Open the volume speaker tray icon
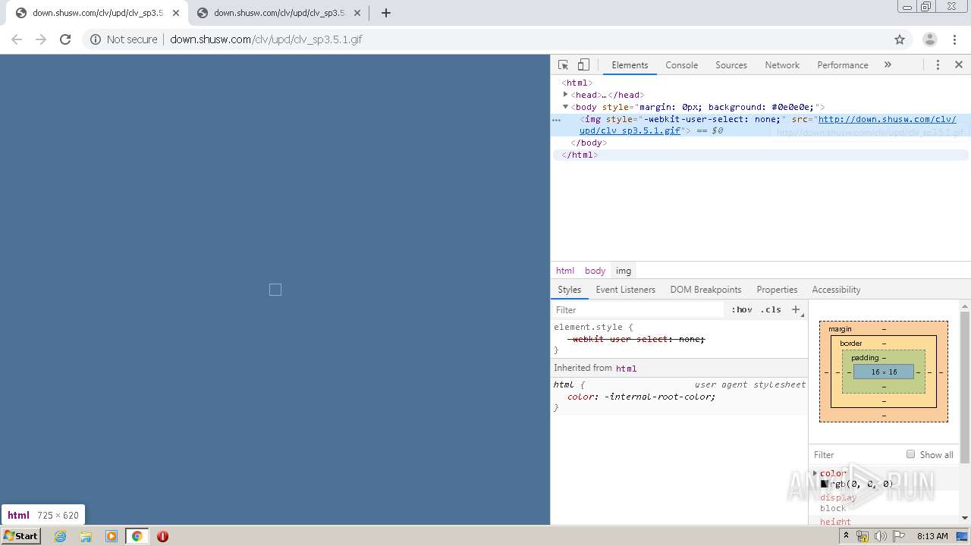The height and width of the screenshot is (546, 971). pyautogui.click(x=880, y=536)
